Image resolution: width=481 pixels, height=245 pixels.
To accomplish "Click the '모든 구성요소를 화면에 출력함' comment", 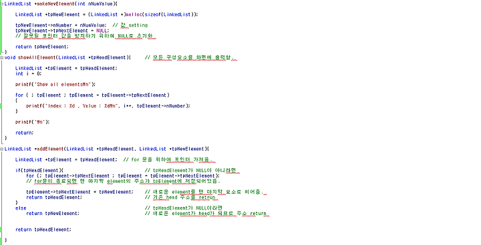I will [x=190, y=57].
